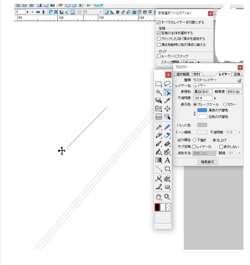Image resolution: width=250 pixels, height=265 pixels.
Task: Select the blue pencil tool
Action: click(x=167, y=127)
